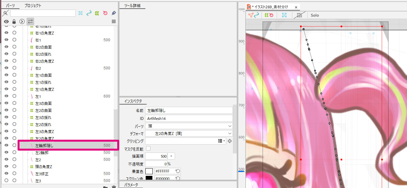This screenshot has width=407, height=188.
Task: Toggle the grid display icon in canvas toolbar
Action: click(x=299, y=15)
